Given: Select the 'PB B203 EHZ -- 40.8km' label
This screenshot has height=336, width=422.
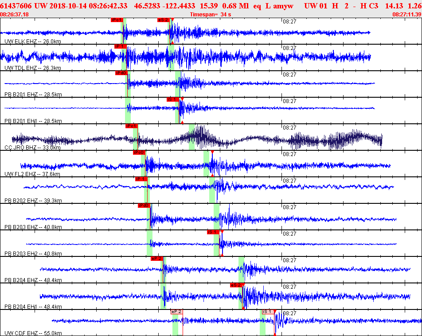Looking at the screenshot, I should (33, 227).
